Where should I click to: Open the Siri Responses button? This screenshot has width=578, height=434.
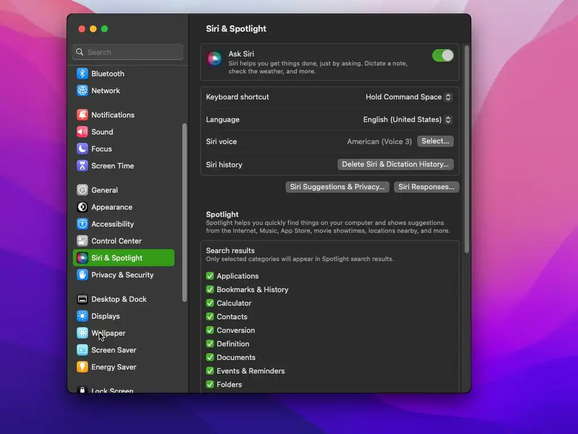[427, 187]
